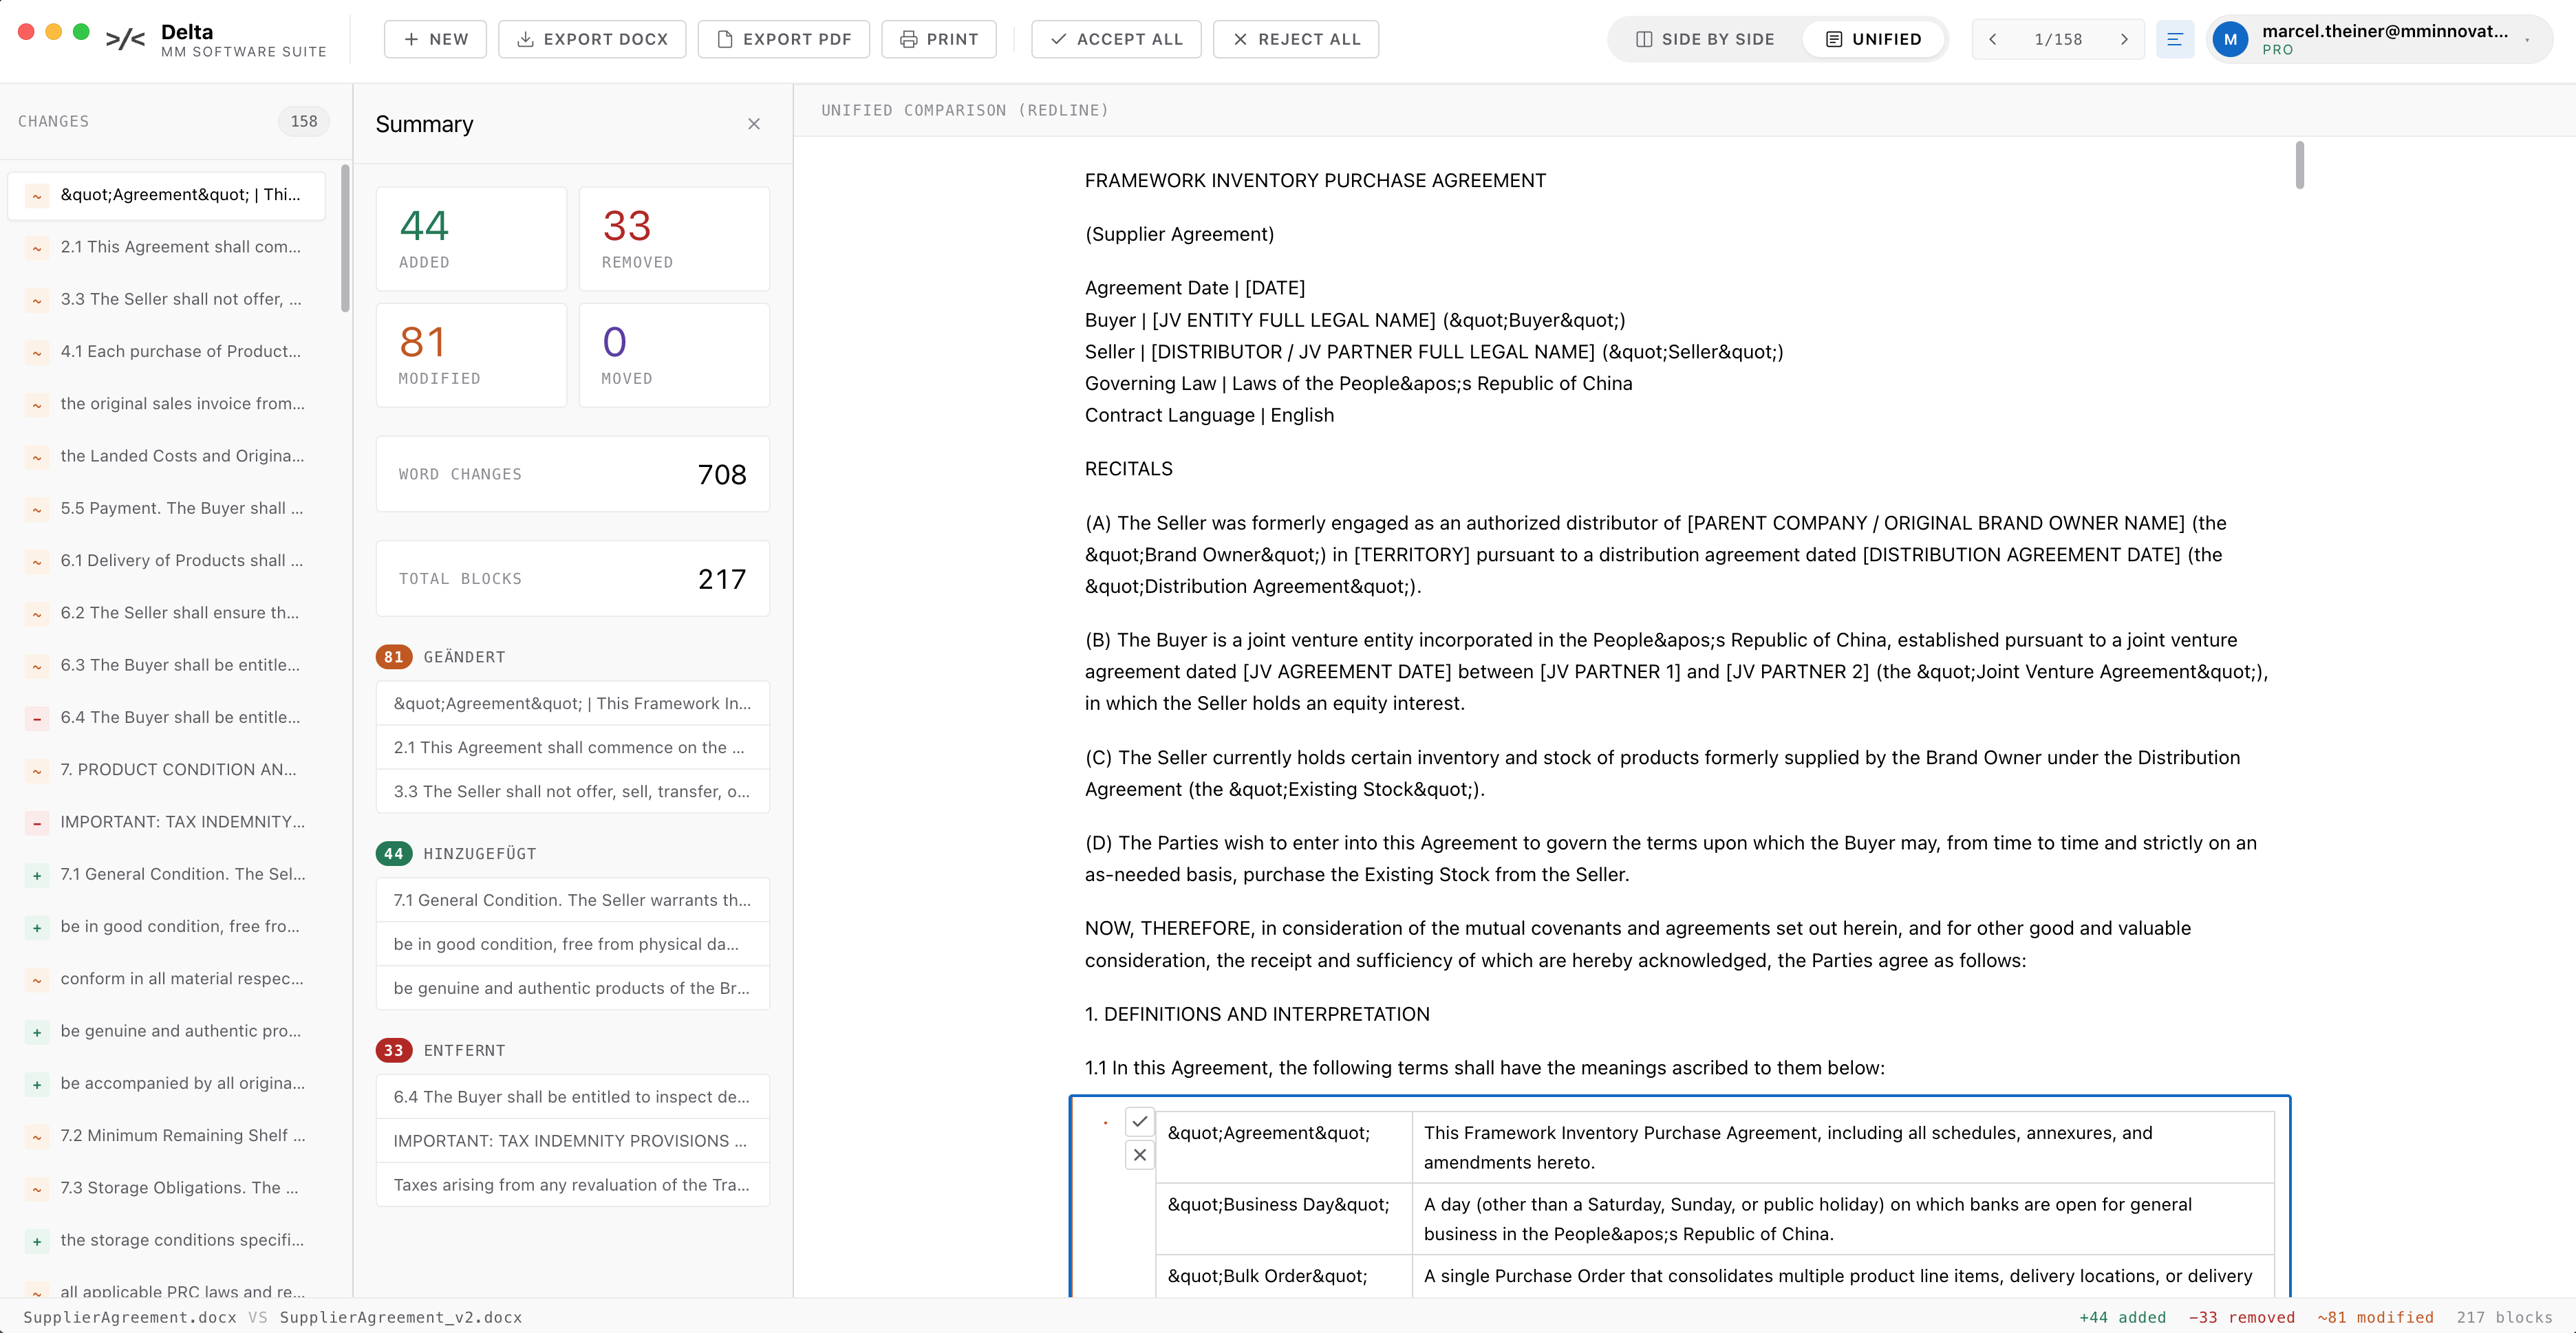This screenshot has width=2576, height=1333.
Task: Create a new comparison with NEW button
Action: [435, 39]
